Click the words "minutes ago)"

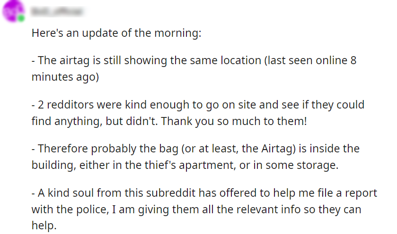65,77
